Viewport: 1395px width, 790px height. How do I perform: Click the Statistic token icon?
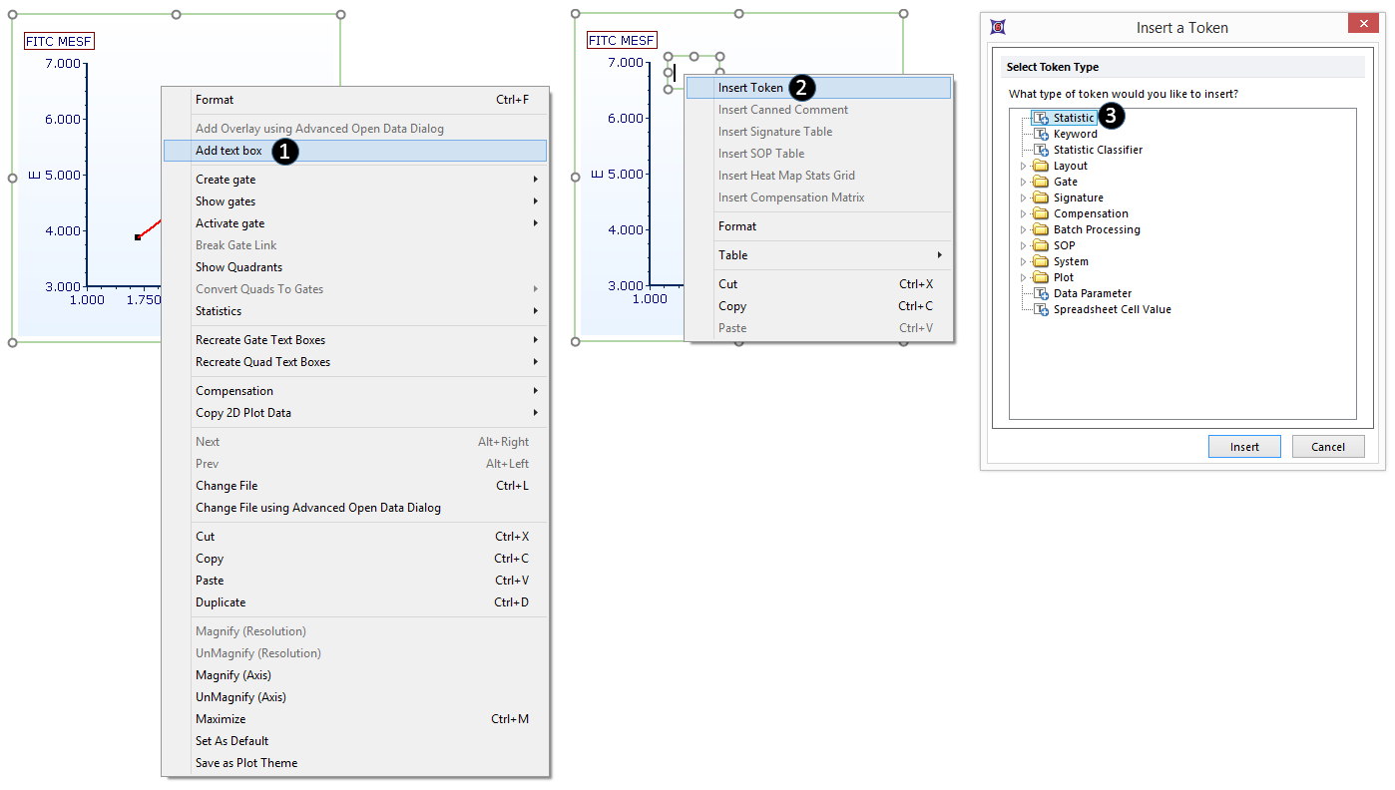(1041, 118)
